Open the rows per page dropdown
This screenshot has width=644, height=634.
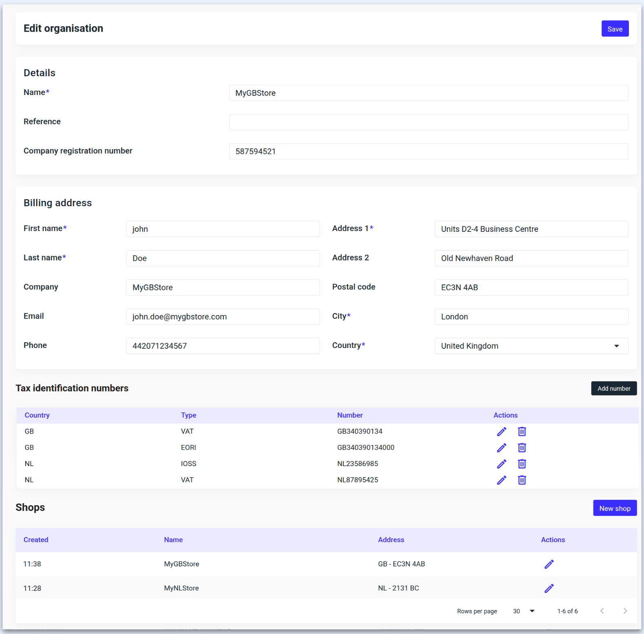tap(524, 611)
